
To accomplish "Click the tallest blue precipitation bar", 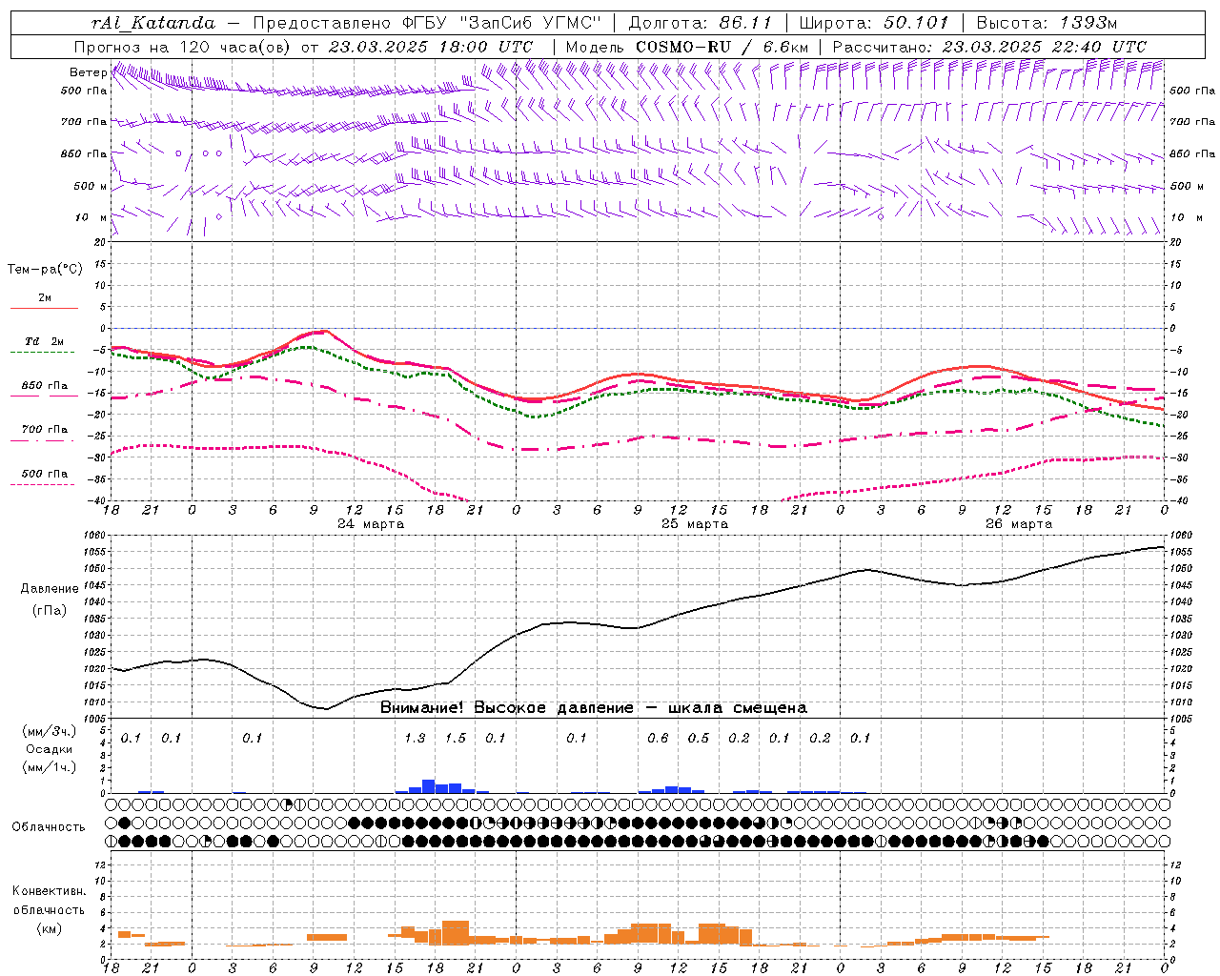I will pos(428,786).
